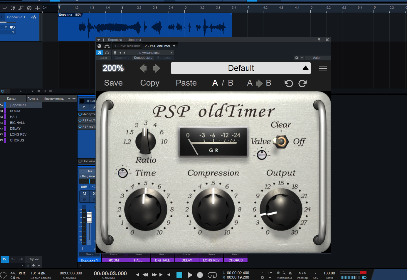Return to zero with transport button
Image resolution: width=407 pixels, height=280 pixels.
(169, 275)
